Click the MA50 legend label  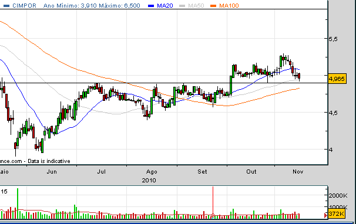coord(196,6)
